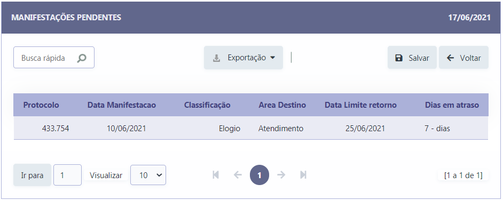Viewport: 503px width, 200px height.
Task: Go to previous page arrow
Action: [x=238, y=175]
